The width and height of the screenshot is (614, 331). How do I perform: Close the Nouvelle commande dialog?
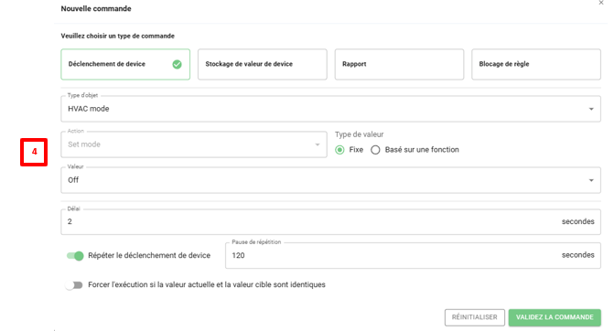(x=601, y=3)
